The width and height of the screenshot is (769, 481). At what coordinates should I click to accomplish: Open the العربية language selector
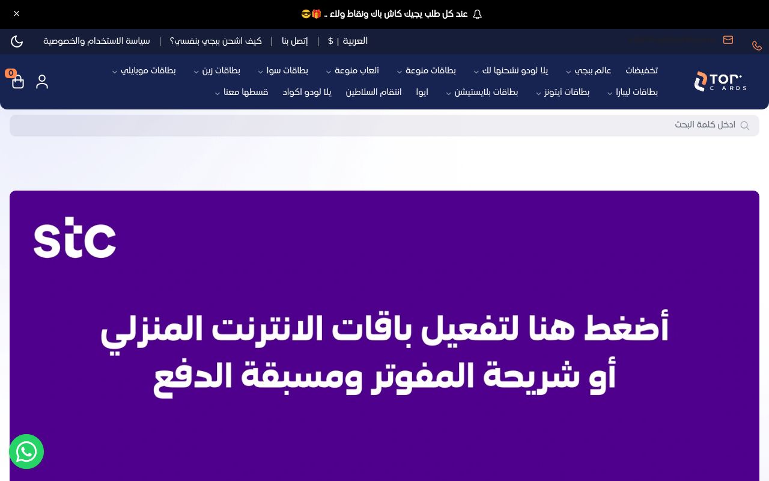[x=355, y=41]
